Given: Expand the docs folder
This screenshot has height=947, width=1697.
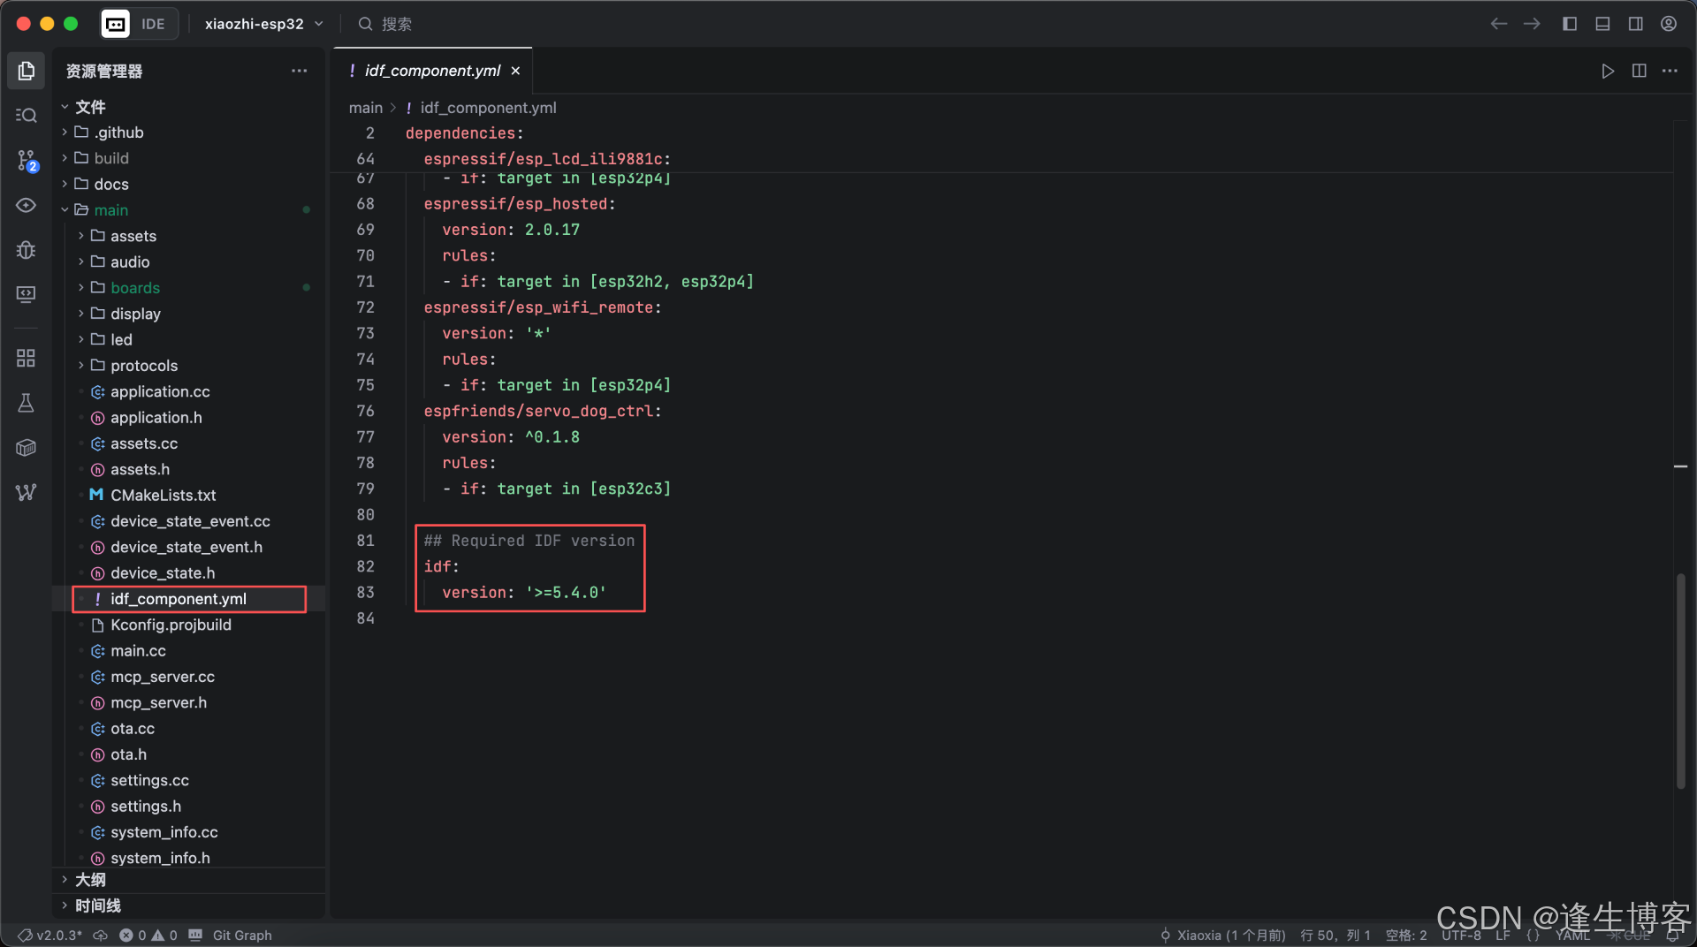Looking at the screenshot, I should tap(111, 184).
